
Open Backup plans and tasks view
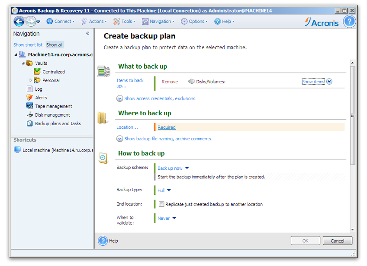[x=58, y=123]
